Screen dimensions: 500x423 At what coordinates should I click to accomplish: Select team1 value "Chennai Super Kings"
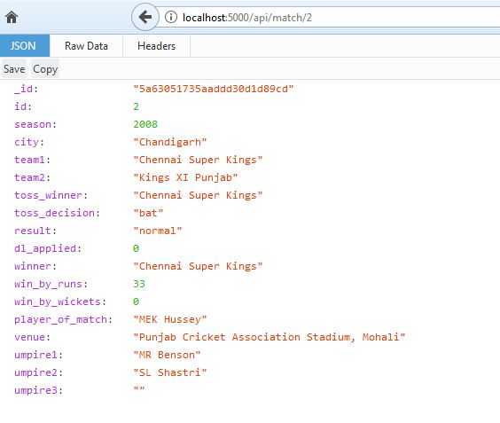pyautogui.click(x=198, y=160)
